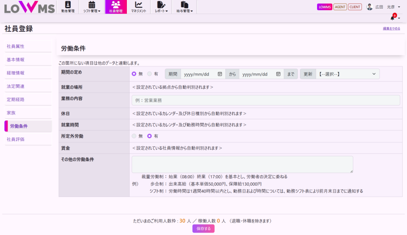Open the 更新 selection dropdown
The image size is (407, 235).
(x=347, y=74)
